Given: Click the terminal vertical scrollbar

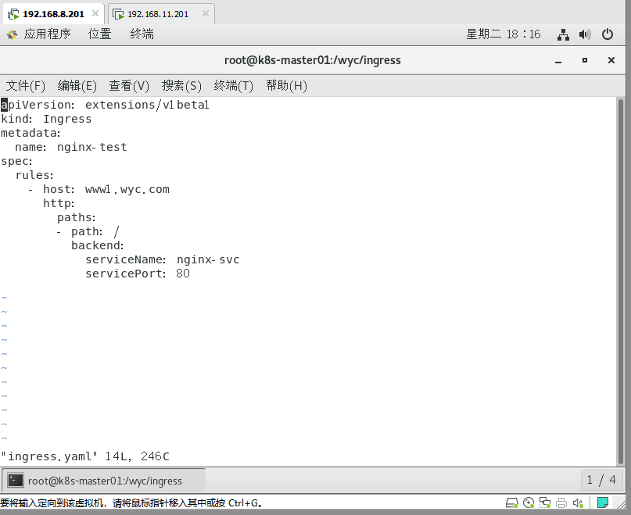Looking at the screenshot, I should tap(620, 281).
